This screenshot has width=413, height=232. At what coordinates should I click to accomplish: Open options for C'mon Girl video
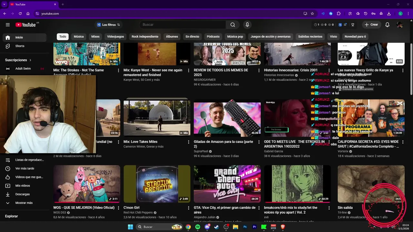coord(189,208)
